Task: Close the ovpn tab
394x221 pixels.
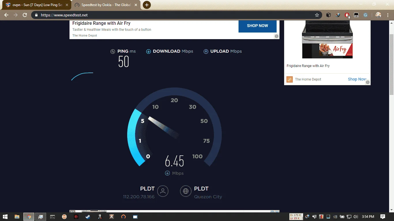Action: click(67, 5)
